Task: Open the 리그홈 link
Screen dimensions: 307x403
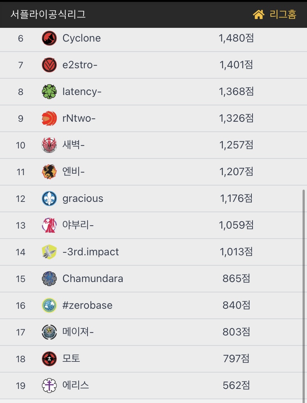Action: pos(283,14)
